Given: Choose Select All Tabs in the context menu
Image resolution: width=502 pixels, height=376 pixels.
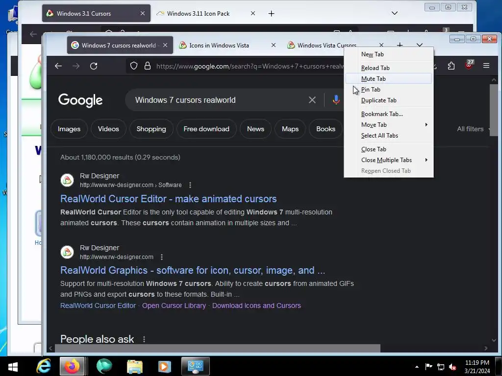Looking at the screenshot, I should (x=389, y=136).
